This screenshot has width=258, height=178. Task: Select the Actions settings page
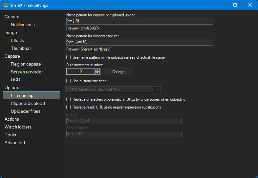point(12,119)
